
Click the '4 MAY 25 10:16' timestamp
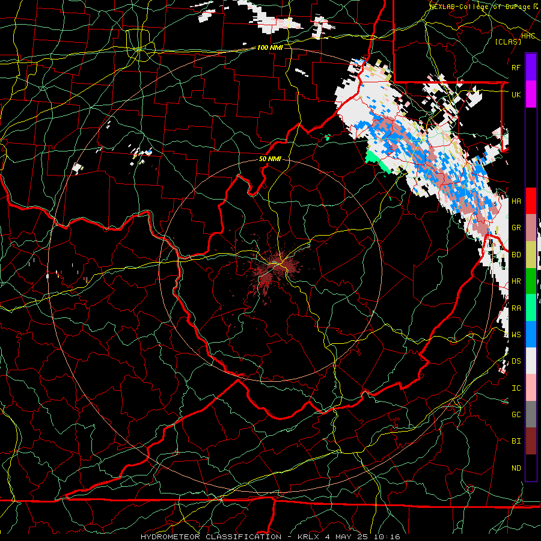click(x=362, y=537)
